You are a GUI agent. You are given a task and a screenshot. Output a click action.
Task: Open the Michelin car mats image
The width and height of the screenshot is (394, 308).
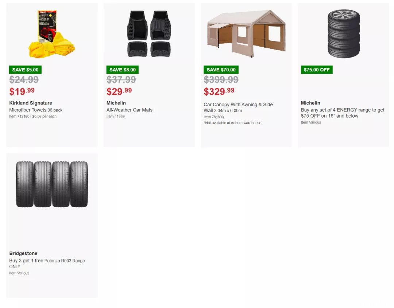pos(149,33)
